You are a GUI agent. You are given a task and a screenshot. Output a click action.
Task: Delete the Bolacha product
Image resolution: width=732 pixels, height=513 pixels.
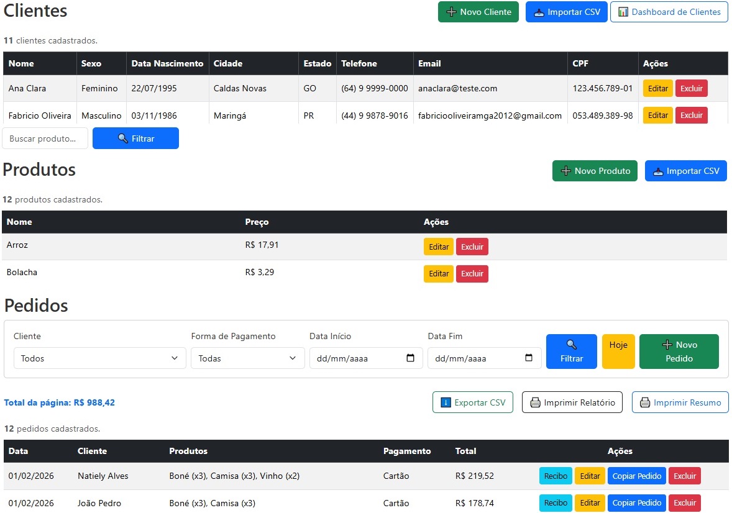pyautogui.click(x=472, y=274)
